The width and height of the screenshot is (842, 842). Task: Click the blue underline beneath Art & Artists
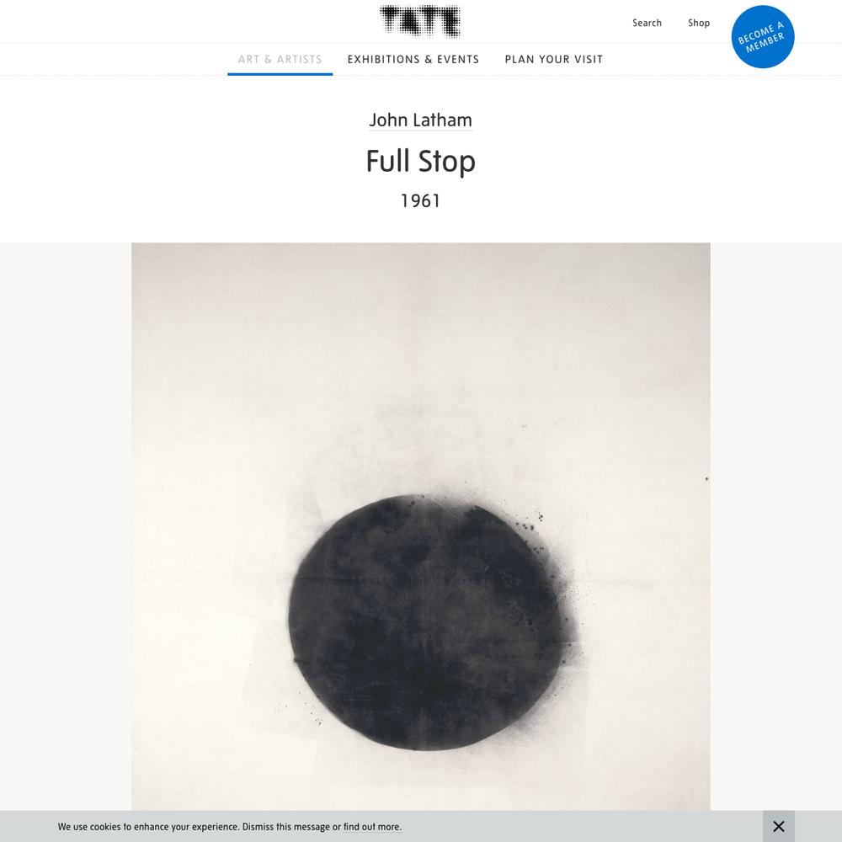[x=280, y=74]
